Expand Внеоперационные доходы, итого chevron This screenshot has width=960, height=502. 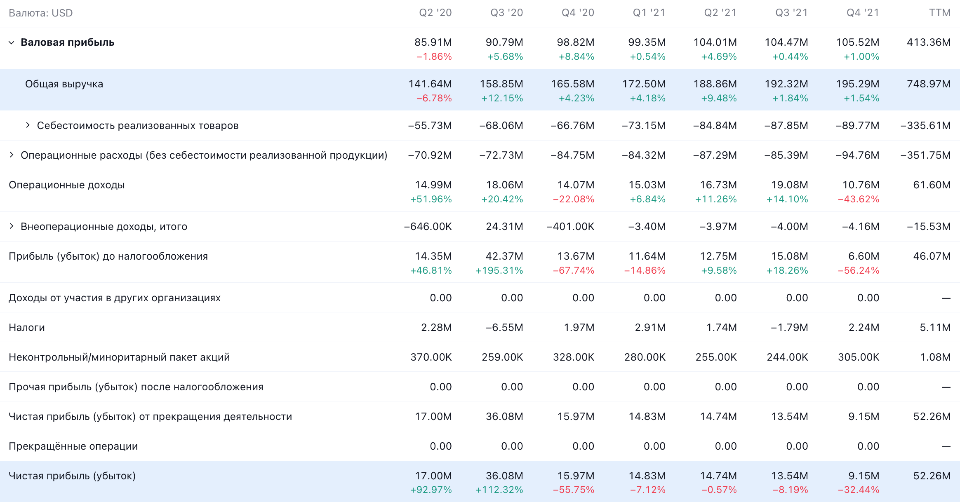point(12,226)
